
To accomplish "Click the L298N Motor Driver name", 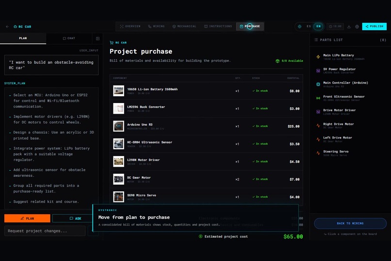I will 144,160.
